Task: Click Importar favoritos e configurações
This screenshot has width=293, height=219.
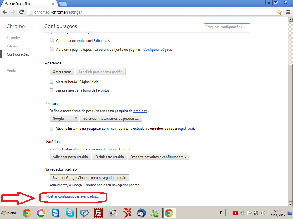Action: coord(159,157)
